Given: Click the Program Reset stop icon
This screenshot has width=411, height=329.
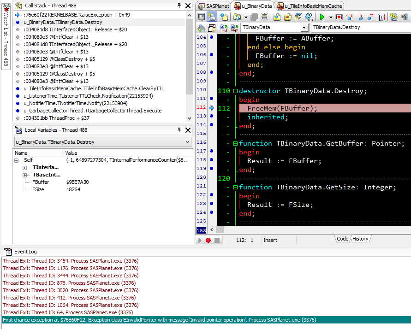Looking at the screenshot, I should coord(339,17).
